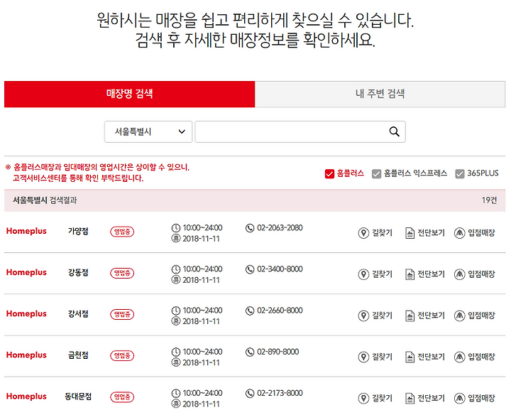Click holiday 휴 icon for 강동점
The width and height of the screenshot is (511, 415).
tap(176, 280)
